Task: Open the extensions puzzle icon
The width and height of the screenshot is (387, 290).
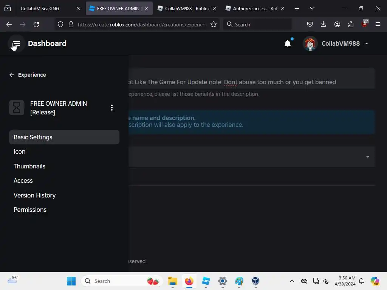Action: coord(351,25)
